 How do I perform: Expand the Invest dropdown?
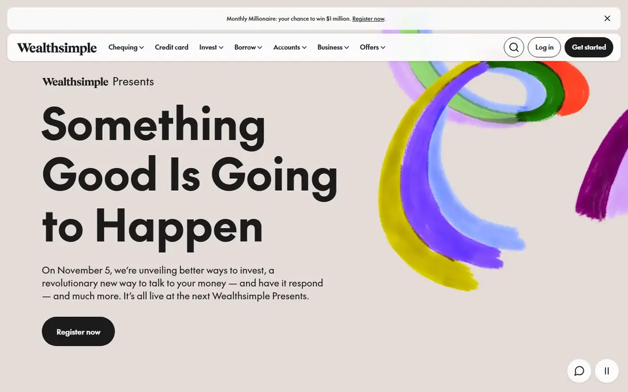(x=211, y=47)
